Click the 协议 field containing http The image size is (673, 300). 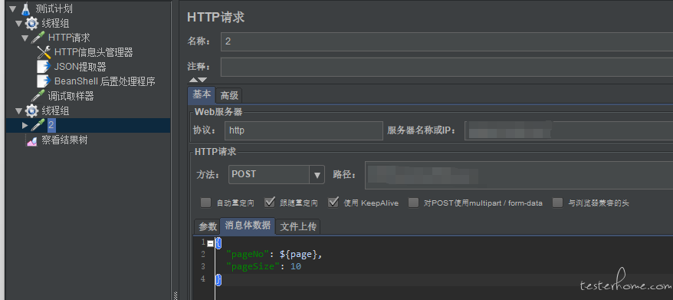(x=304, y=130)
